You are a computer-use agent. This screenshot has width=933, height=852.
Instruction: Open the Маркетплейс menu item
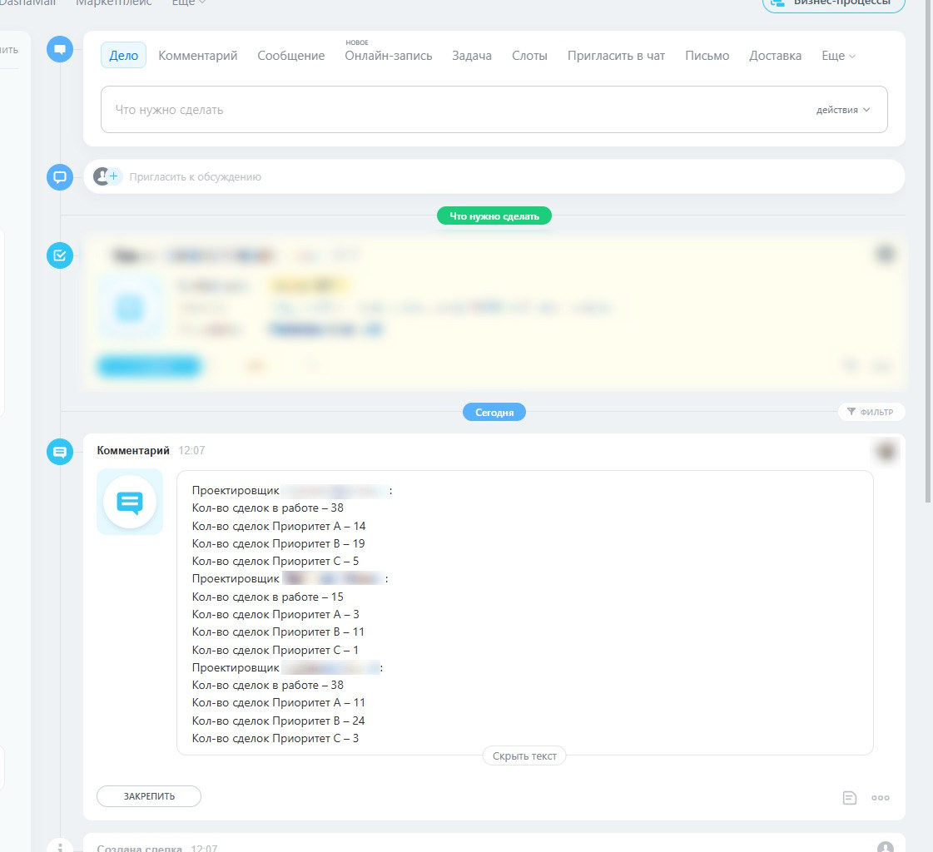click(x=114, y=3)
